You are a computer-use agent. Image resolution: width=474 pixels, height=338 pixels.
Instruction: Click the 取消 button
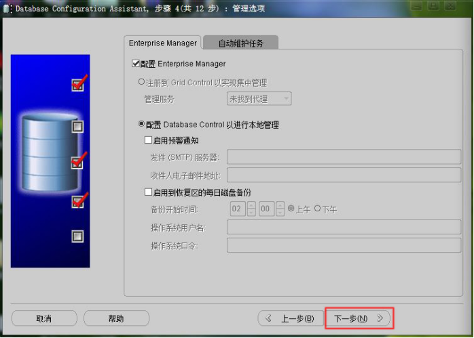click(44, 318)
